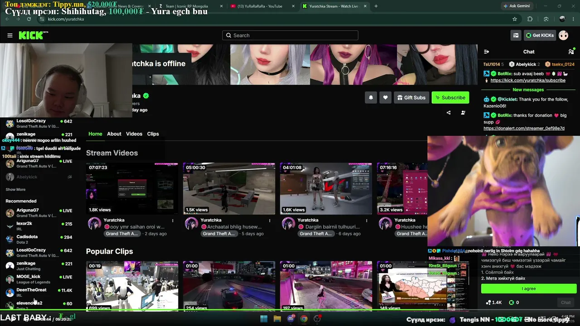Reload the page
Screen dimensions: 580x326
click(x=29, y=19)
